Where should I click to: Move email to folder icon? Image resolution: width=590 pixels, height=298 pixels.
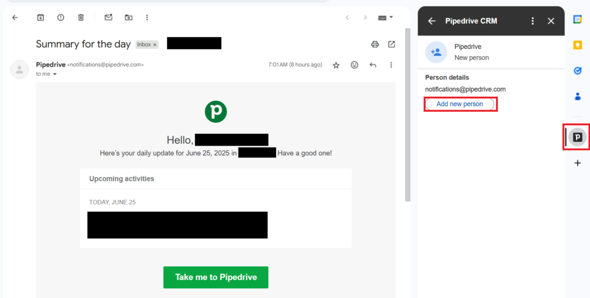(128, 17)
